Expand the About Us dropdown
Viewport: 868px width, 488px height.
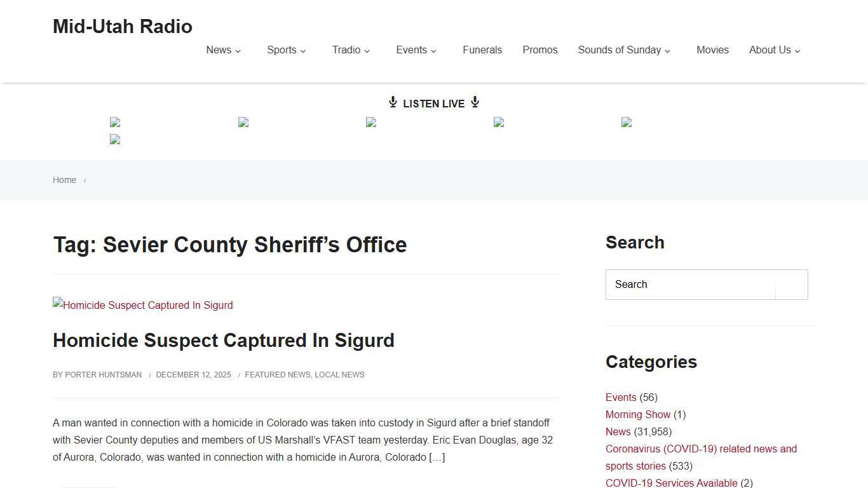point(797,50)
